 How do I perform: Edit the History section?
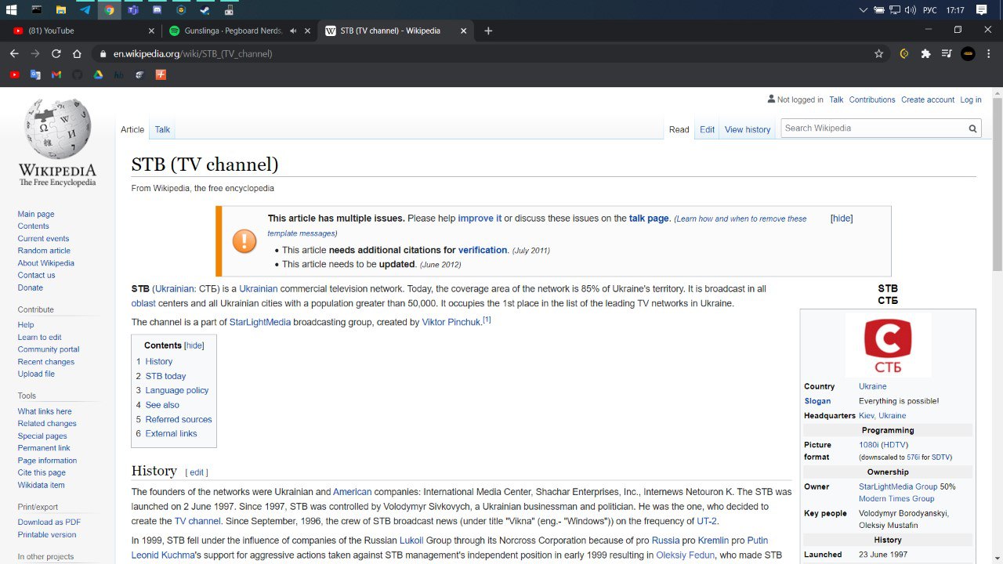coord(197,472)
